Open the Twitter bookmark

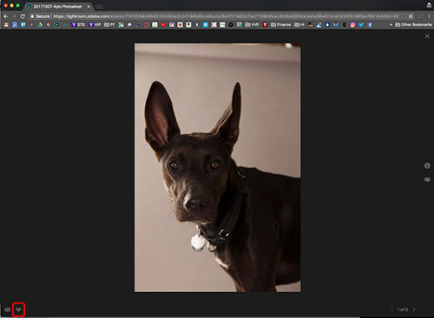coord(361,25)
